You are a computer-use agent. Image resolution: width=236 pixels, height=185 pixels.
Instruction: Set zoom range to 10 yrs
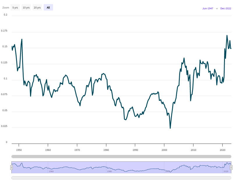click(x=26, y=7)
